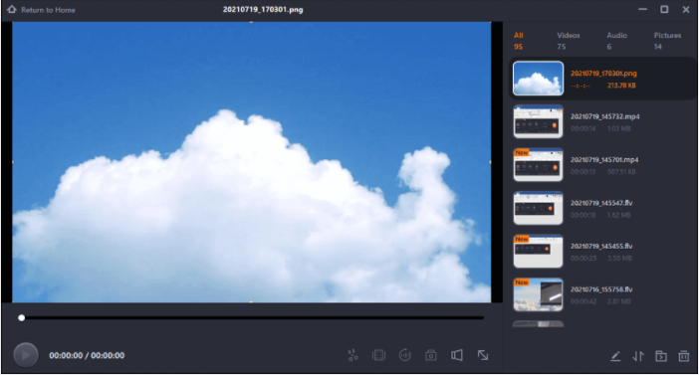Sort the file list with the arrows icon
699x375 pixels.
(638, 356)
